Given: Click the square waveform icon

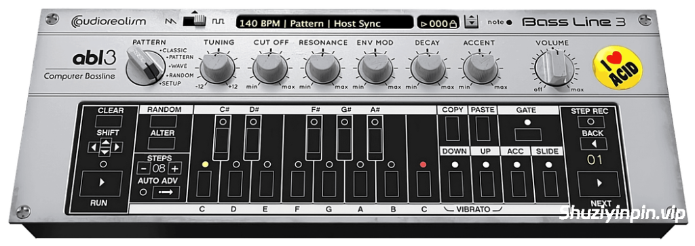Looking at the screenshot, I should pyautogui.click(x=218, y=21).
